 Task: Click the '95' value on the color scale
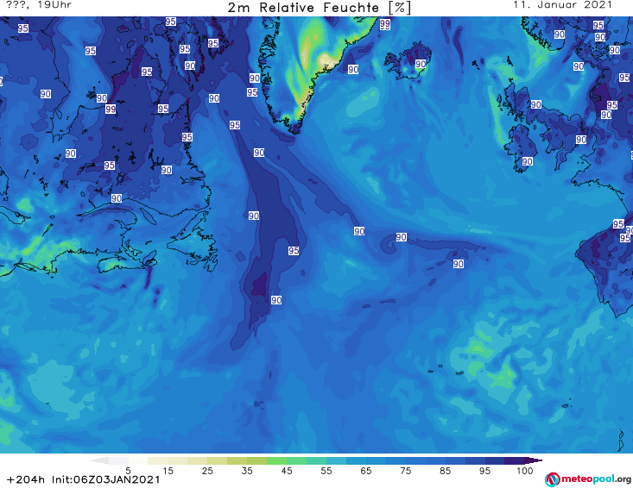tap(484, 471)
